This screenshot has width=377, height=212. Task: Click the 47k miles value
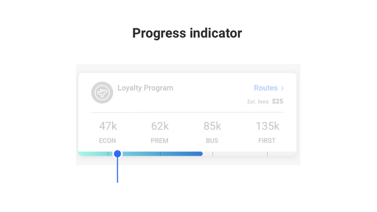107,126
